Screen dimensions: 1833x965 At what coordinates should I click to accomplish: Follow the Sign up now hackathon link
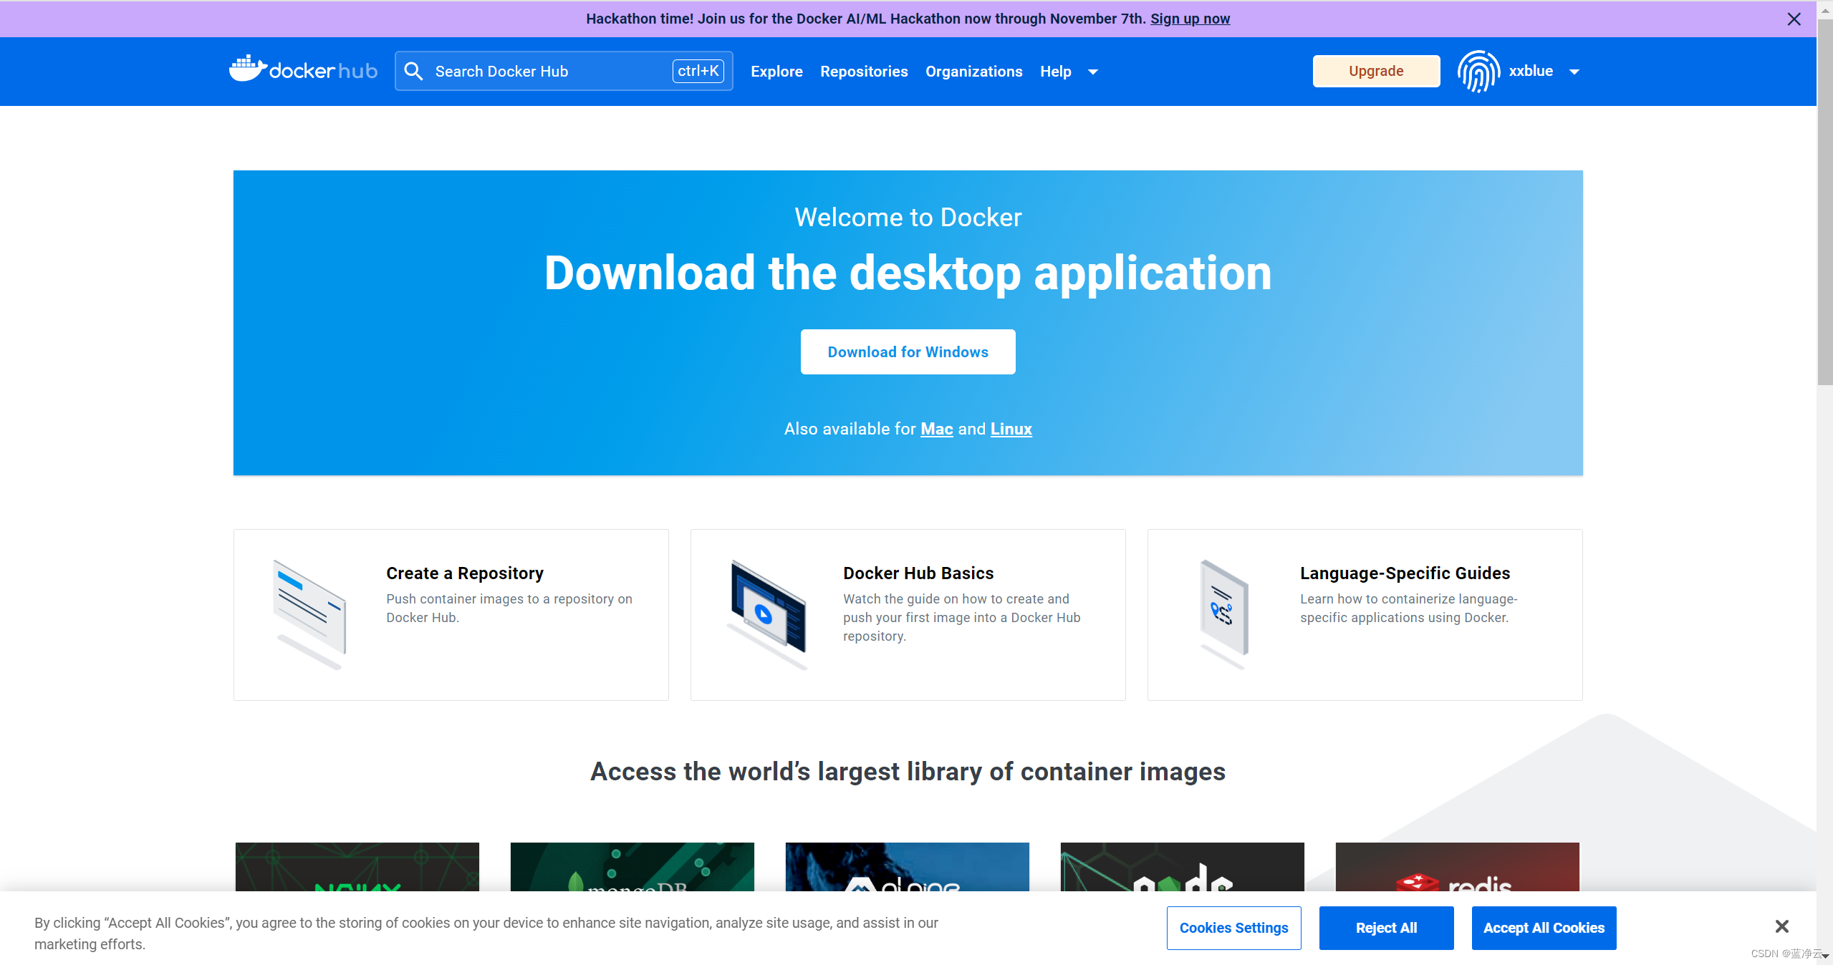point(1190,19)
